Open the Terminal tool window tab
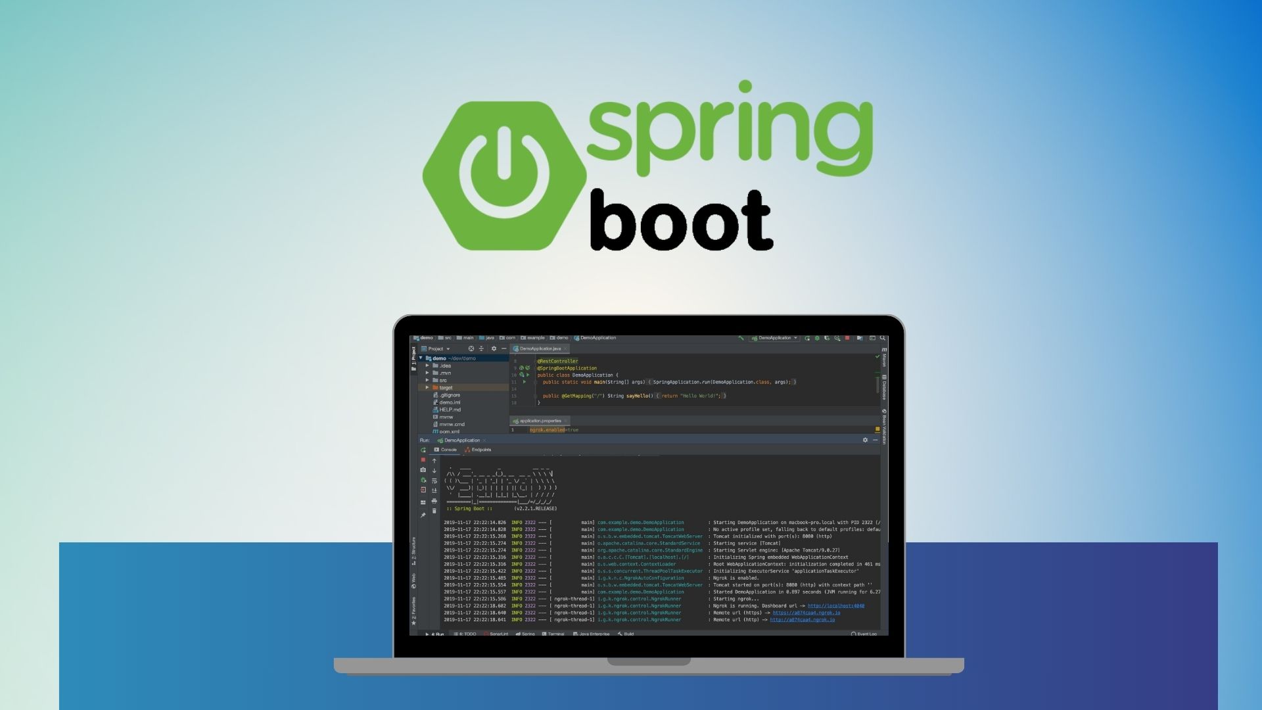The height and width of the screenshot is (710, 1262). click(x=553, y=634)
